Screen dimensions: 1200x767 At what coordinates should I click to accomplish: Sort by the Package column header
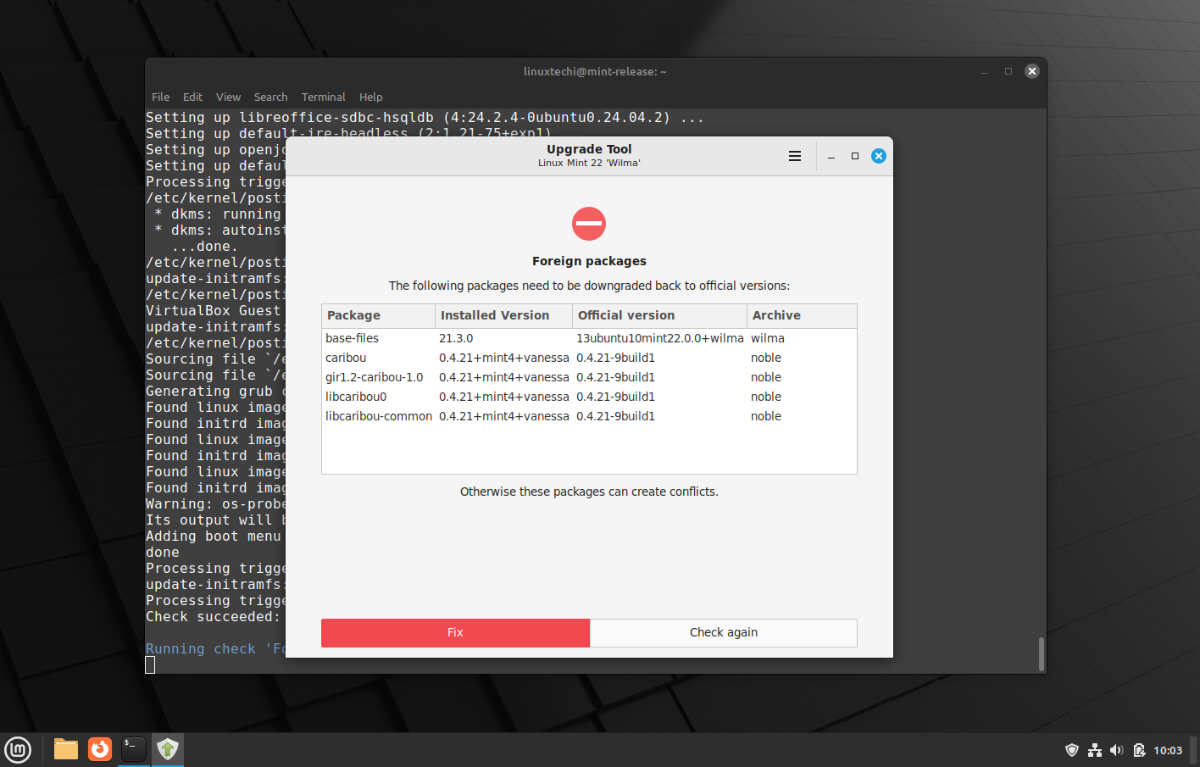378,315
